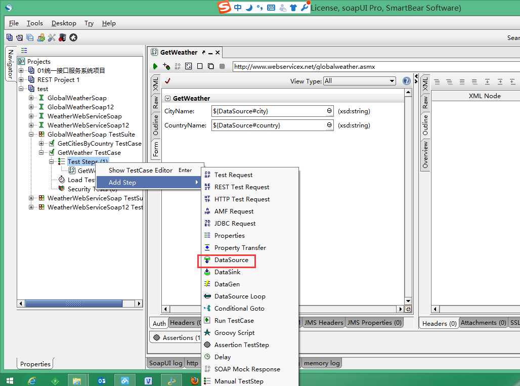Image resolution: width=520 pixels, height=386 pixels.
Task: Expand the 01 project node in the navigator
Action: coord(21,71)
